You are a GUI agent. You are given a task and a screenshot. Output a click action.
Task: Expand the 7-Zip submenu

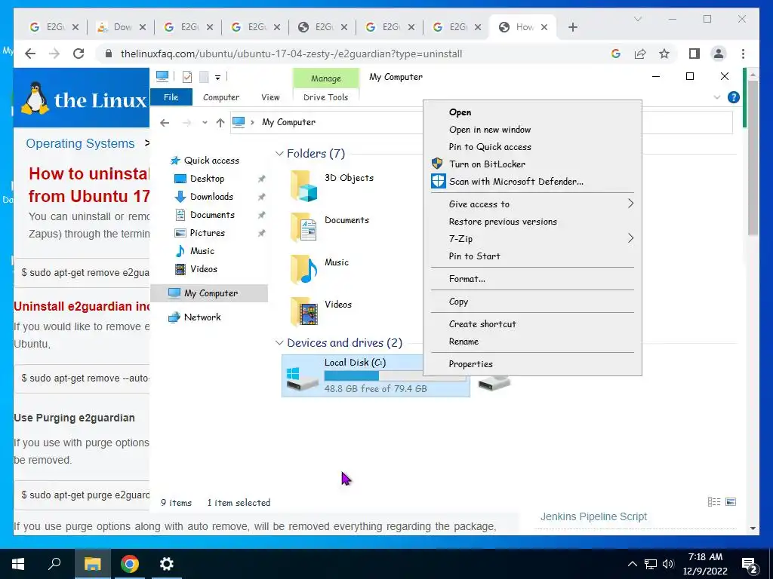pyautogui.click(x=532, y=239)
